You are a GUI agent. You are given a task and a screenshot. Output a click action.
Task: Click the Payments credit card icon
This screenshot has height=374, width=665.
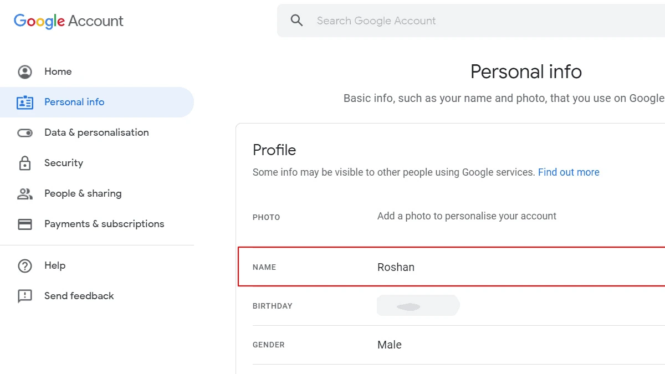coord(25,224)
